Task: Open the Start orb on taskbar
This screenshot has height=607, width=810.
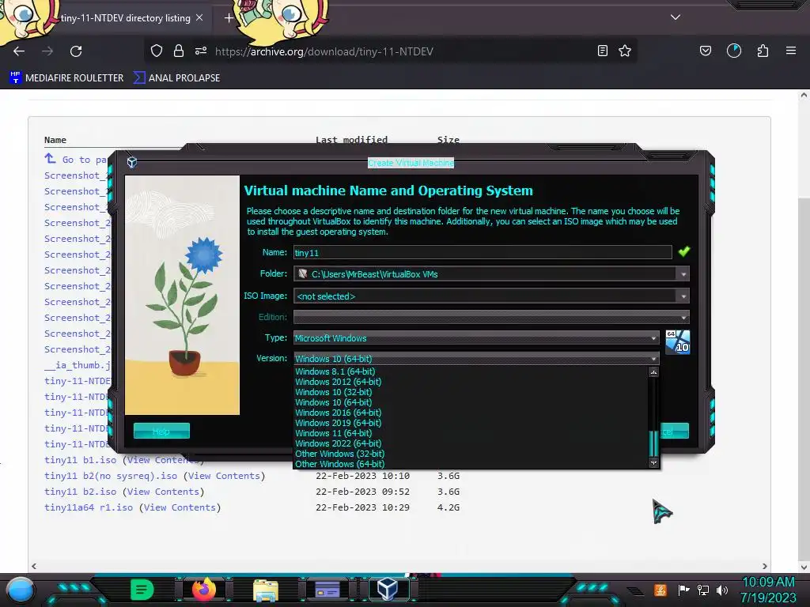Action: pos(20,590)
